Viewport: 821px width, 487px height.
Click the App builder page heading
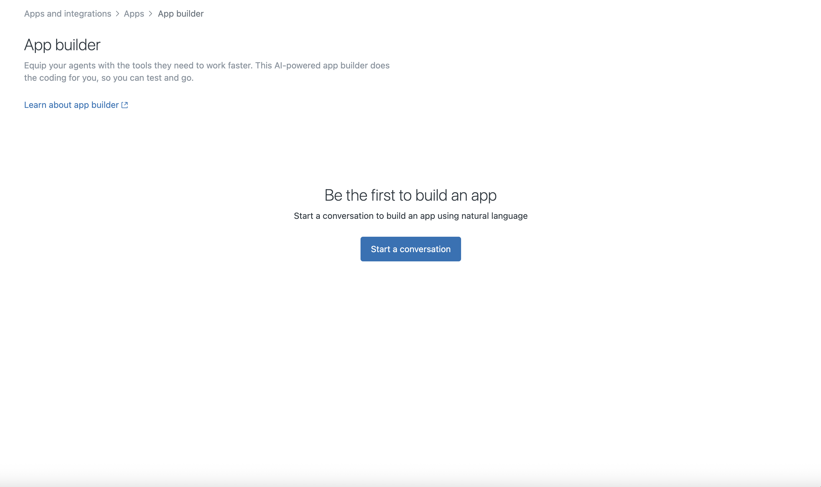click(x=62, y=45)
